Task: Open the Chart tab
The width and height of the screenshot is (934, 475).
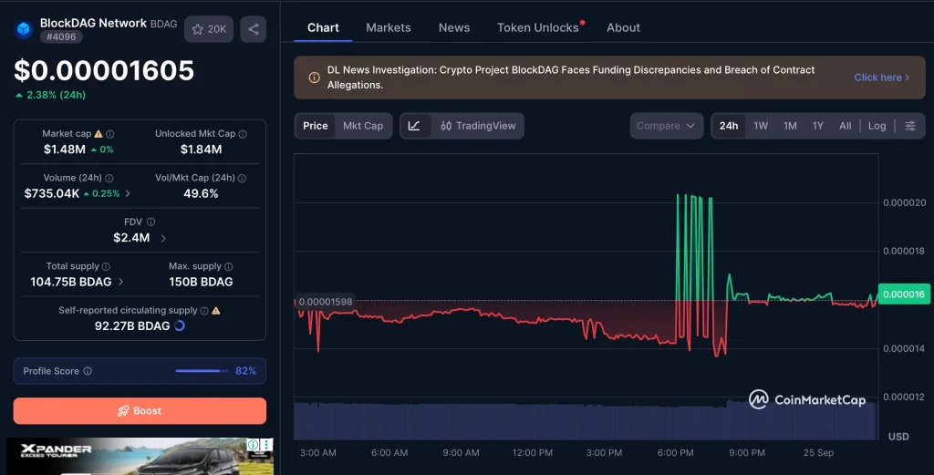Action: point(323,27)
